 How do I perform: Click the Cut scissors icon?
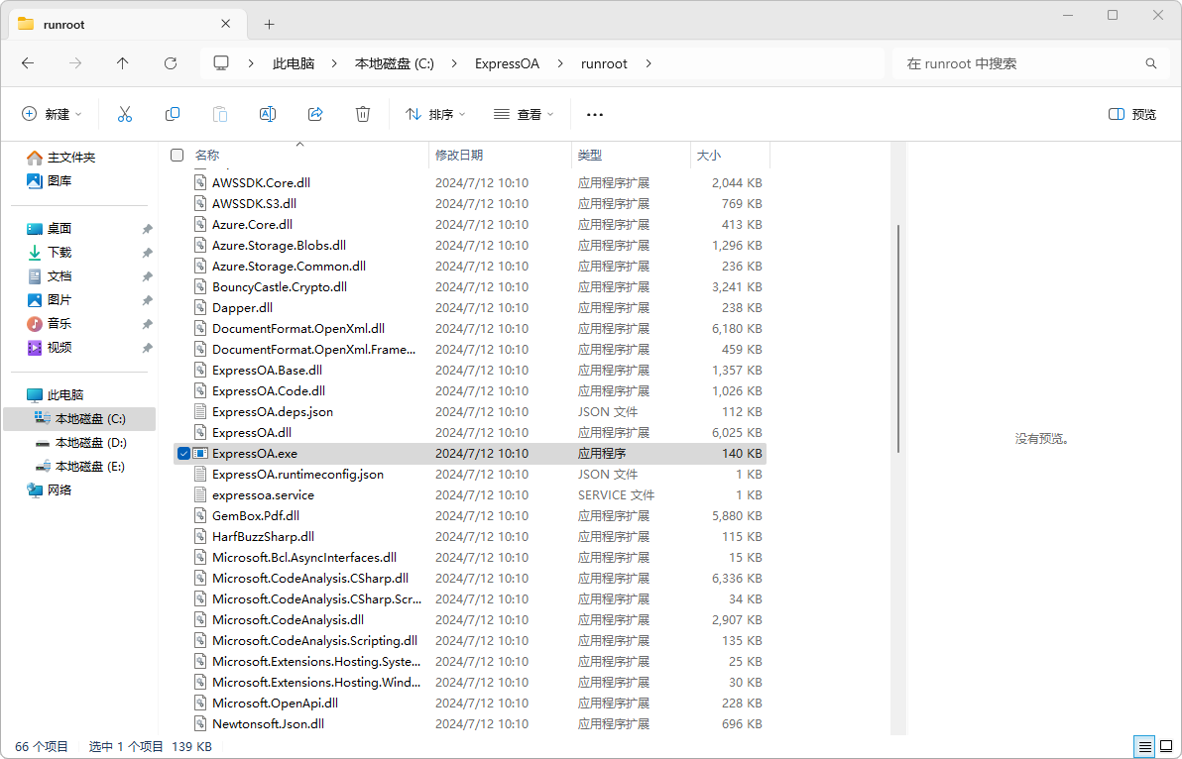tap(125, 114)
